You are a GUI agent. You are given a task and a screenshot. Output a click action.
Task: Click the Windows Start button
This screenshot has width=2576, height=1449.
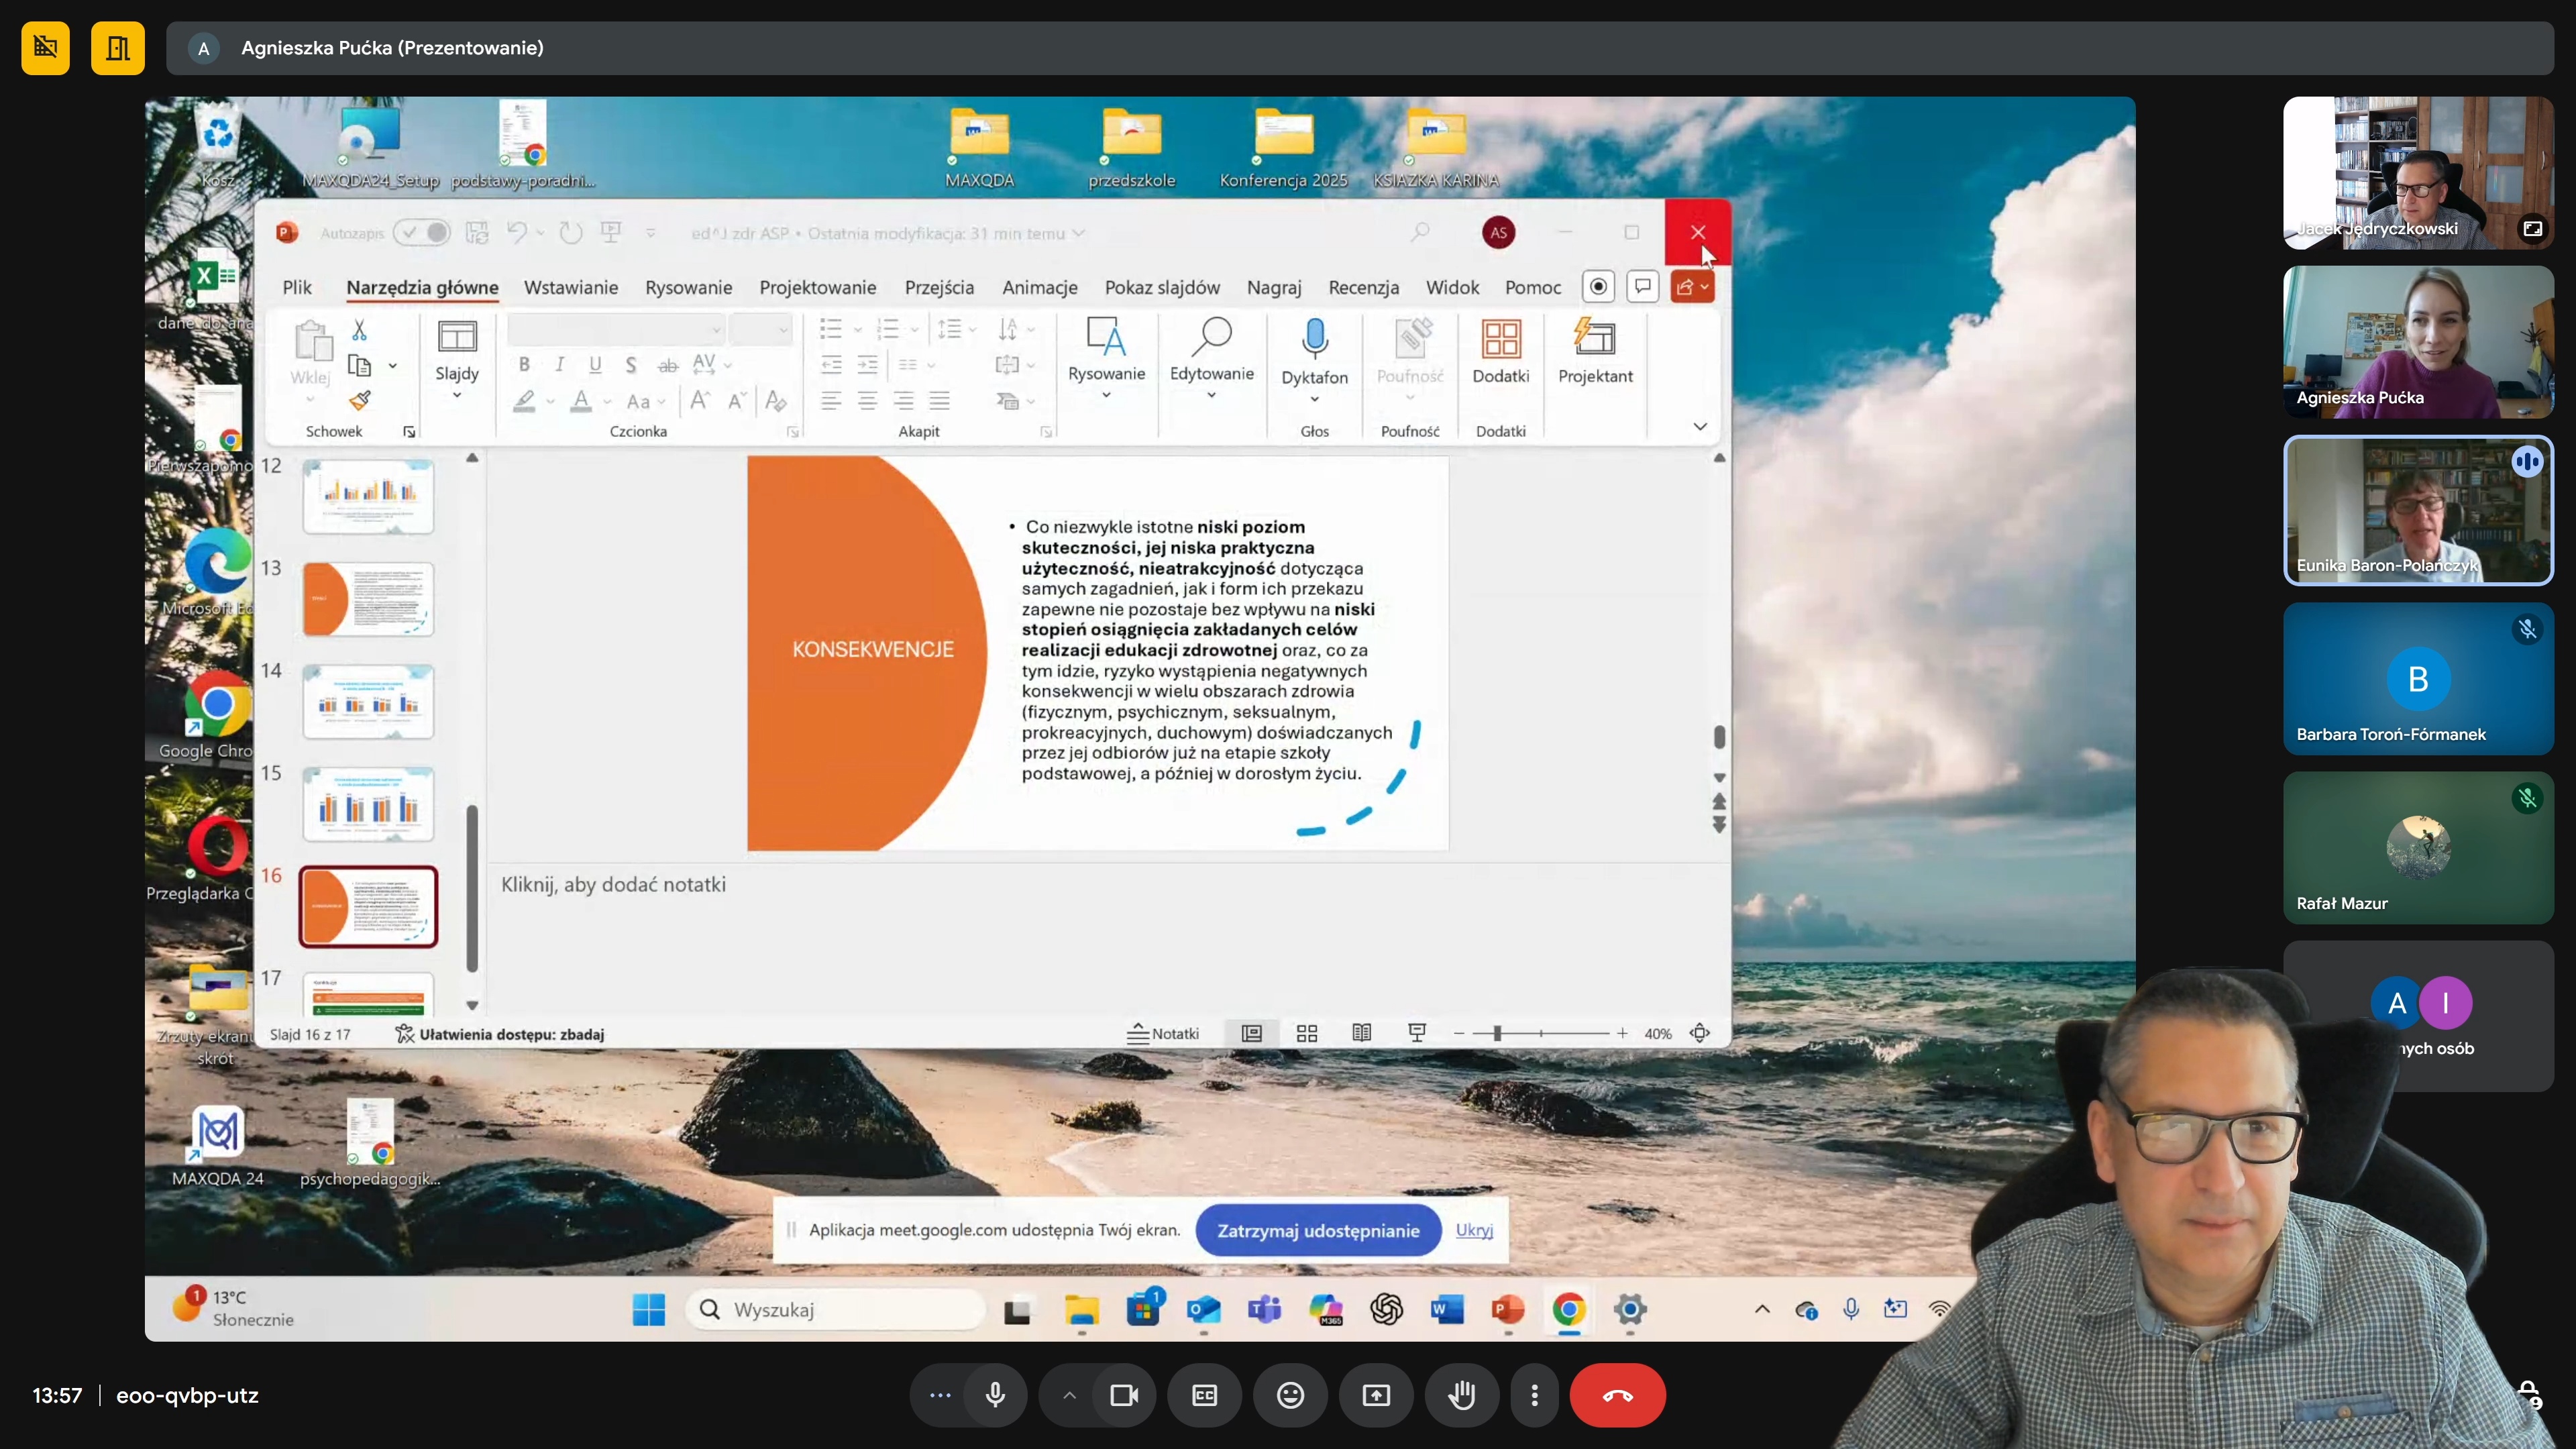(x=648, y=1309)
